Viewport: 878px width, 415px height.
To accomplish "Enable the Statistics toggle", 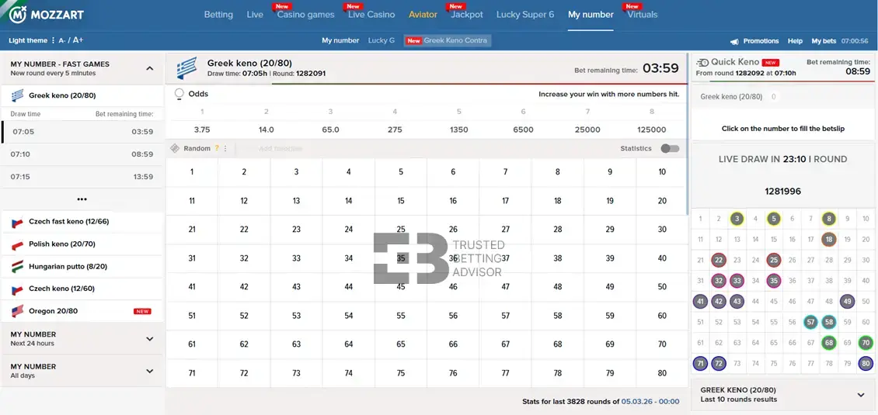I will [x=669, y=148].
